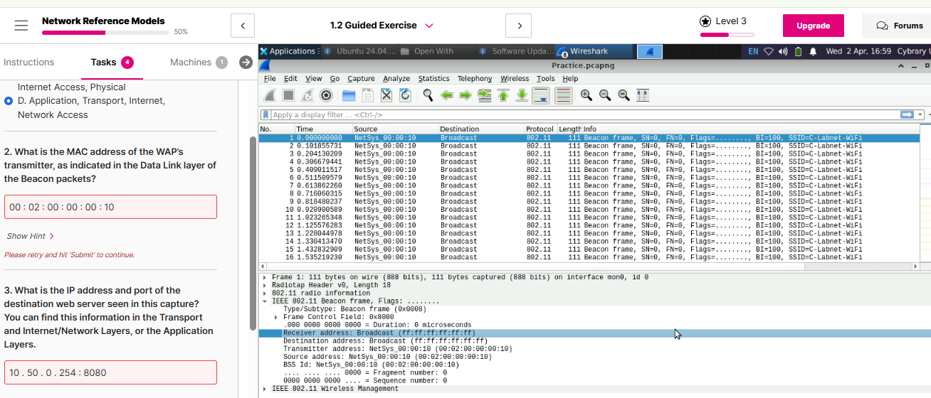Click the open capture file folder icon

[x=349, y=95]
